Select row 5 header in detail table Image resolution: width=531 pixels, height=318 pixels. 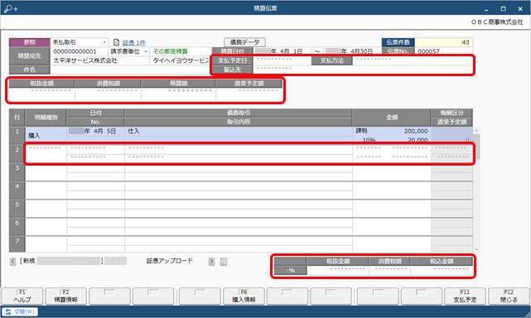(17, 209)
